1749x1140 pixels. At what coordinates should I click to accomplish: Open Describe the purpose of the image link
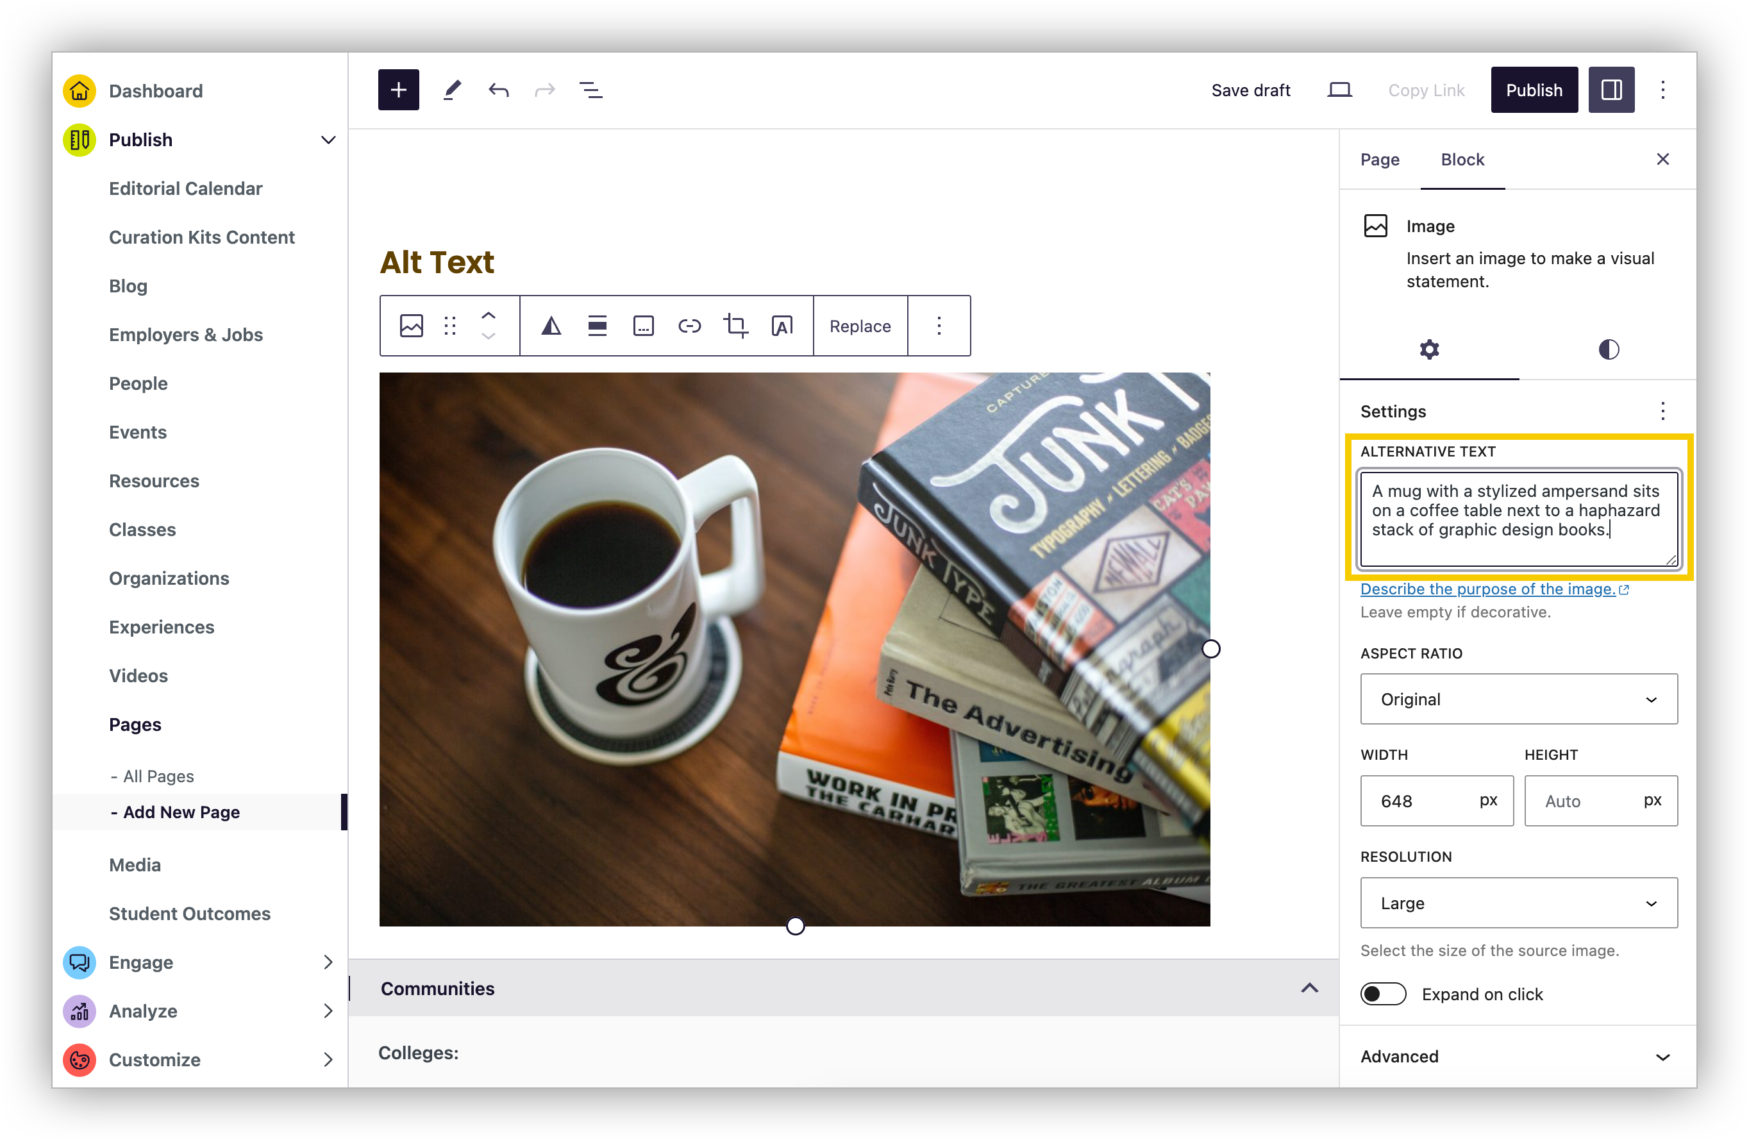1487,589
